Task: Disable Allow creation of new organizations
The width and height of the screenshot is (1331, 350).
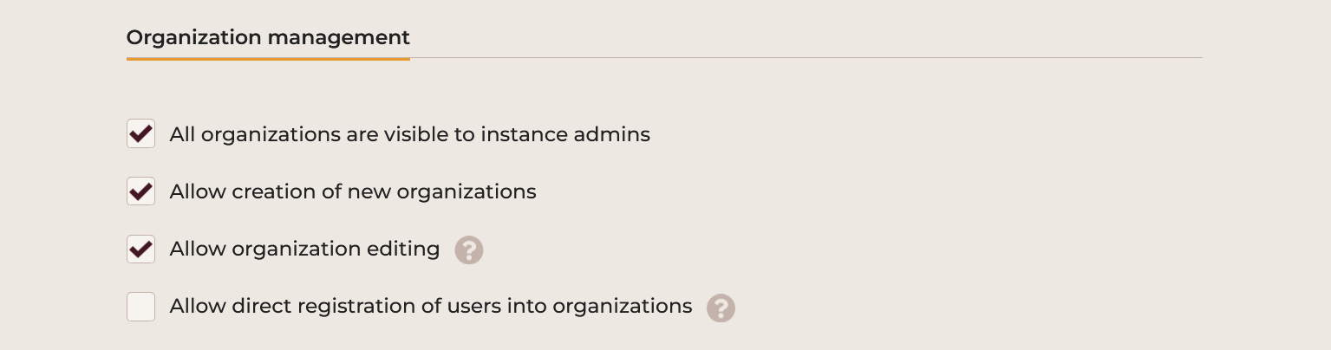Action: coord(140,191)
